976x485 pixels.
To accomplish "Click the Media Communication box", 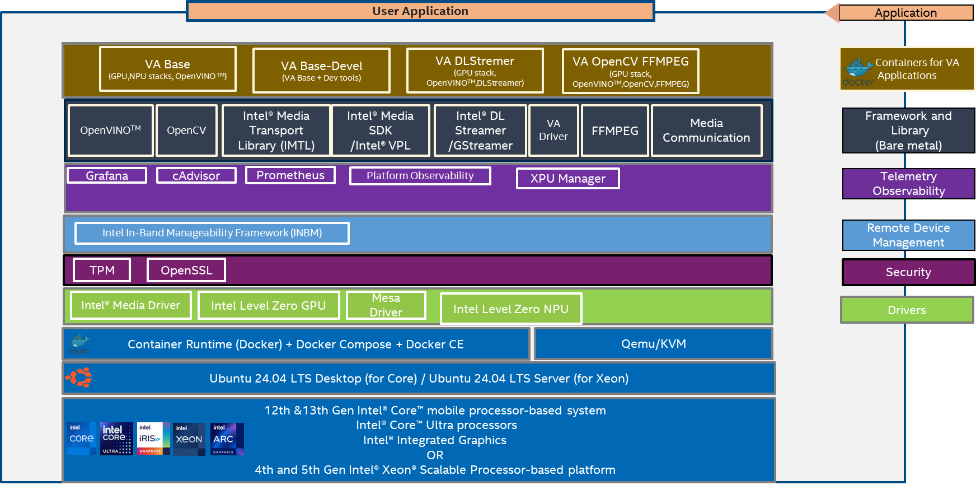I will pyautogui.click(x=707, y=130).
